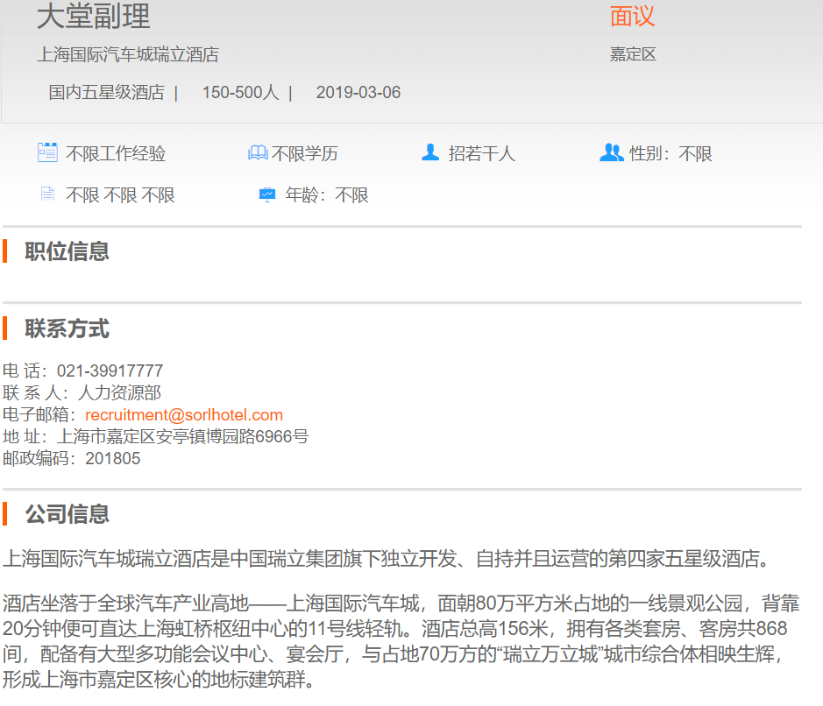
Task: Click the phone number 021-39917777
Action: tap(110, 371)
